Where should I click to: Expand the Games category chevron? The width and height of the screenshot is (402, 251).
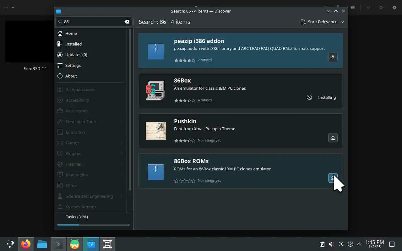tap(122, 143)
